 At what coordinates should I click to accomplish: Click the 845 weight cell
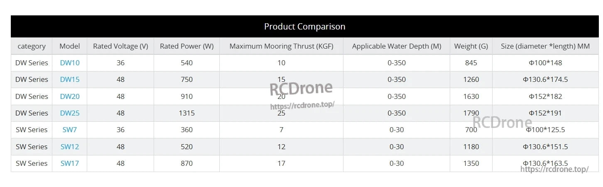click(x=471, y=63)
